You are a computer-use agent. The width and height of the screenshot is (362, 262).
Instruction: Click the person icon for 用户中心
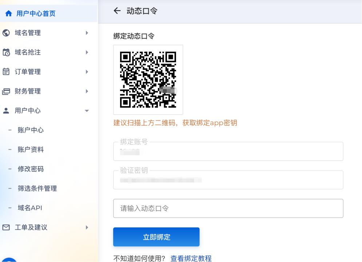(6, 111)
